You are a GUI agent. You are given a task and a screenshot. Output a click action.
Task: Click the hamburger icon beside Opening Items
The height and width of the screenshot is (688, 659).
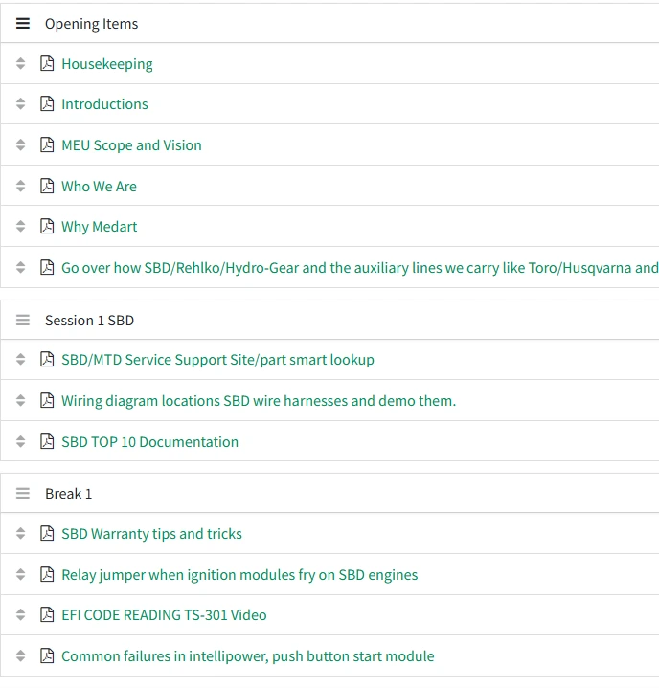click(23, 23)
